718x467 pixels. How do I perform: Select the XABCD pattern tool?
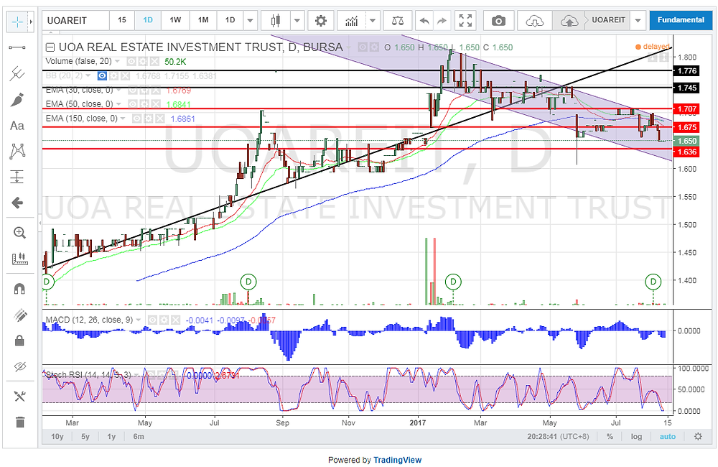coord(17,152)
